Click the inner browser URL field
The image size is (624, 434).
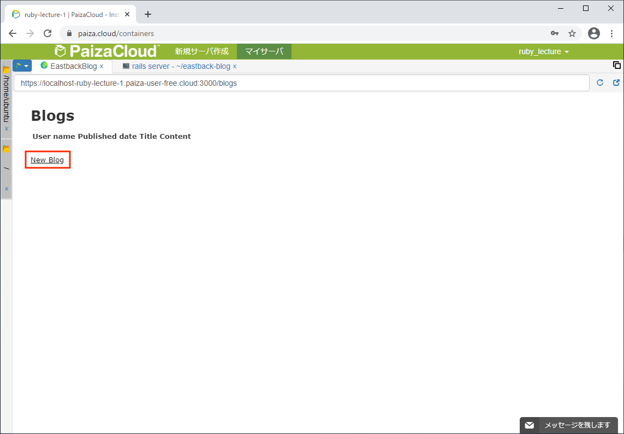click(x=301, y=83)
